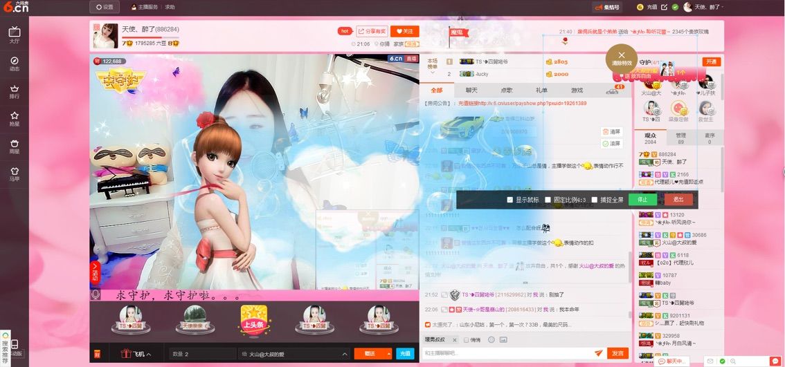Click the streamer avatar thumbnail in the room header
This screenshot has width=785, height=367.
106,35
